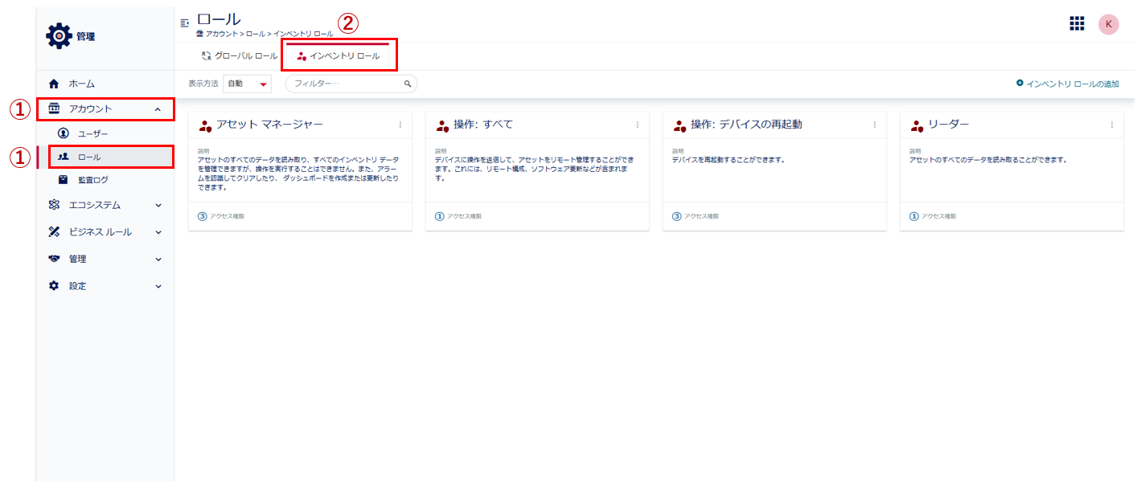Screen dimensions: 1141x495
Task: Switch to the グローバル ロール tab
Action: [240, 56]
